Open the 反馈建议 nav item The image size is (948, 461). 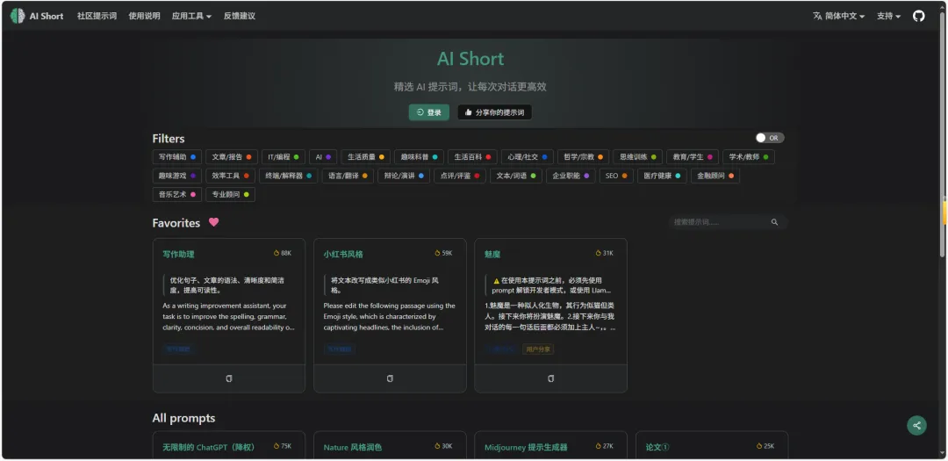[x=240, y=17]
